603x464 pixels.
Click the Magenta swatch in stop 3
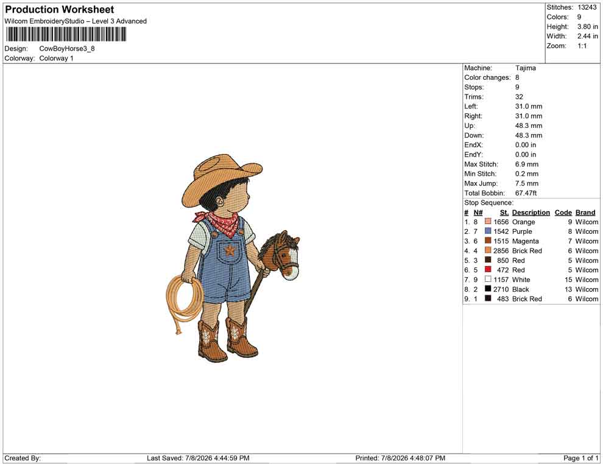488,241
